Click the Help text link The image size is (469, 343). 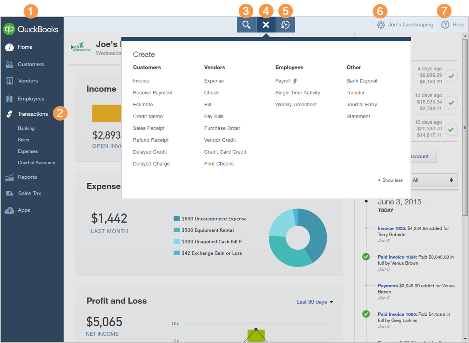click(458, 25)
